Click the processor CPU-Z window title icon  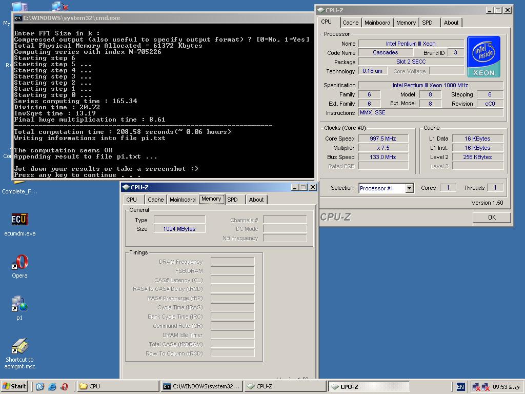click(x=321, y=10)
